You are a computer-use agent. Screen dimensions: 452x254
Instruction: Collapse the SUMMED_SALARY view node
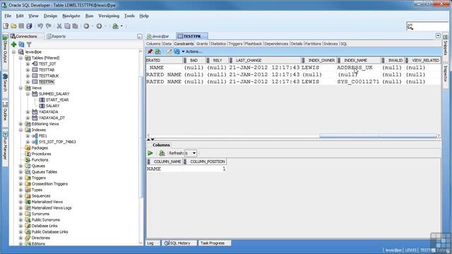click(28, 94)
